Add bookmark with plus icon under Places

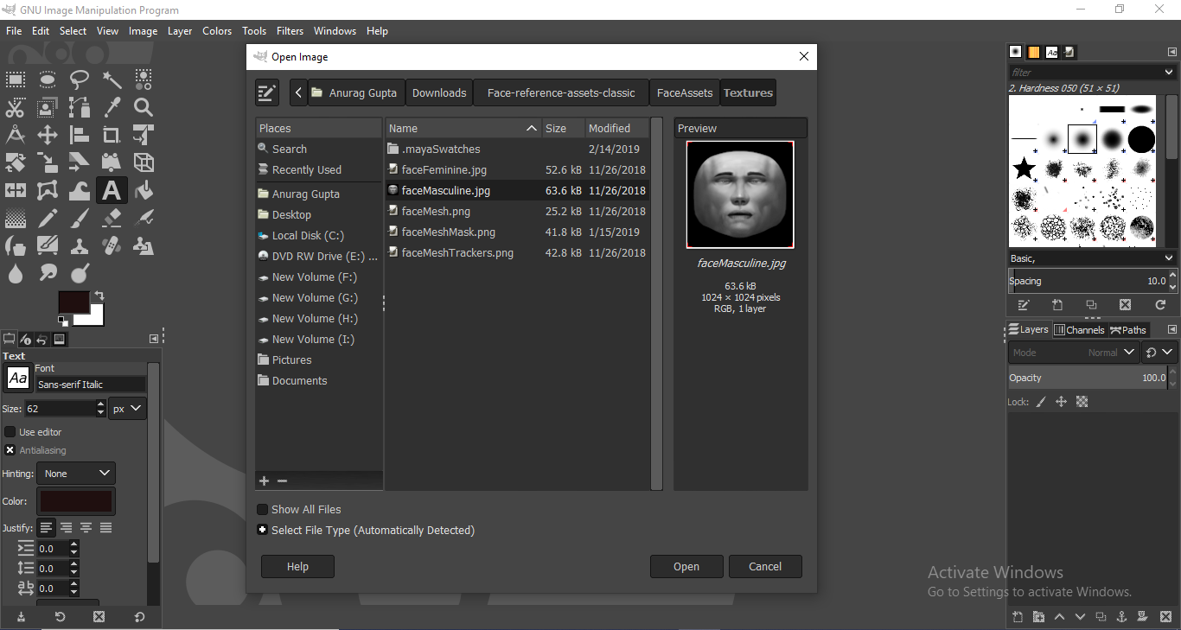pos(265,480)
